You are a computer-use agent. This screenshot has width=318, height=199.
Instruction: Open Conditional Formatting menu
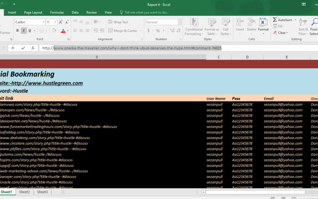[x=194, y=27]
